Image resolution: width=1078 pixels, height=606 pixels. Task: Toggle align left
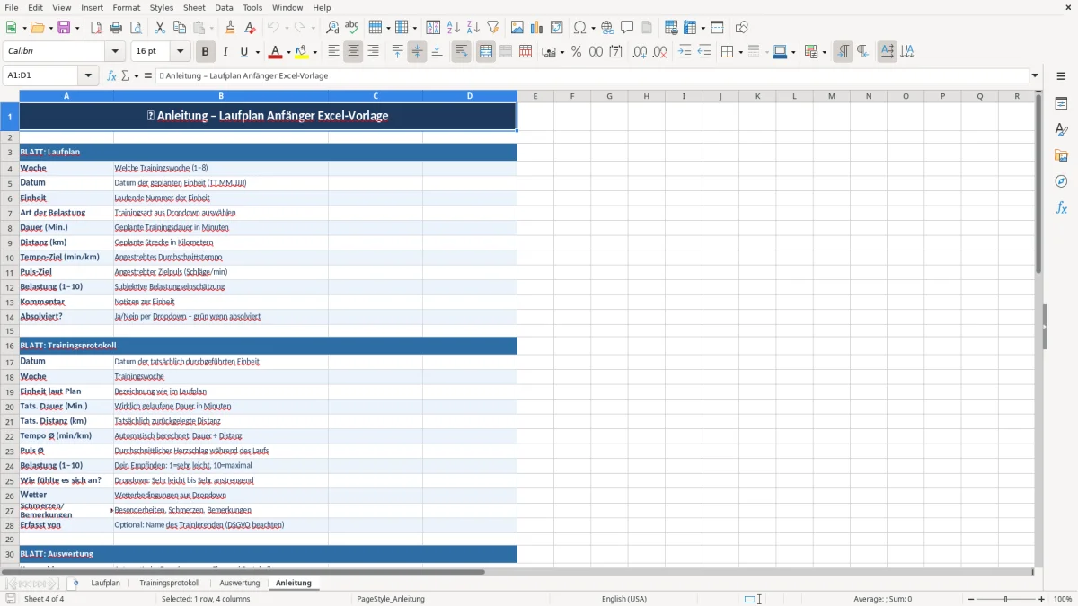(333, 52)
